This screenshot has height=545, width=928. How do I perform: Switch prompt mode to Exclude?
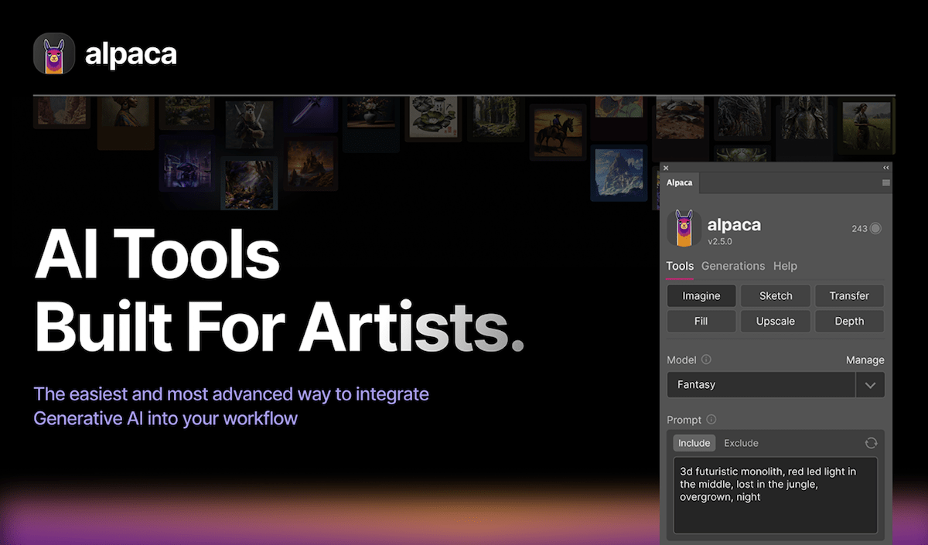click(x=741, y=443)
